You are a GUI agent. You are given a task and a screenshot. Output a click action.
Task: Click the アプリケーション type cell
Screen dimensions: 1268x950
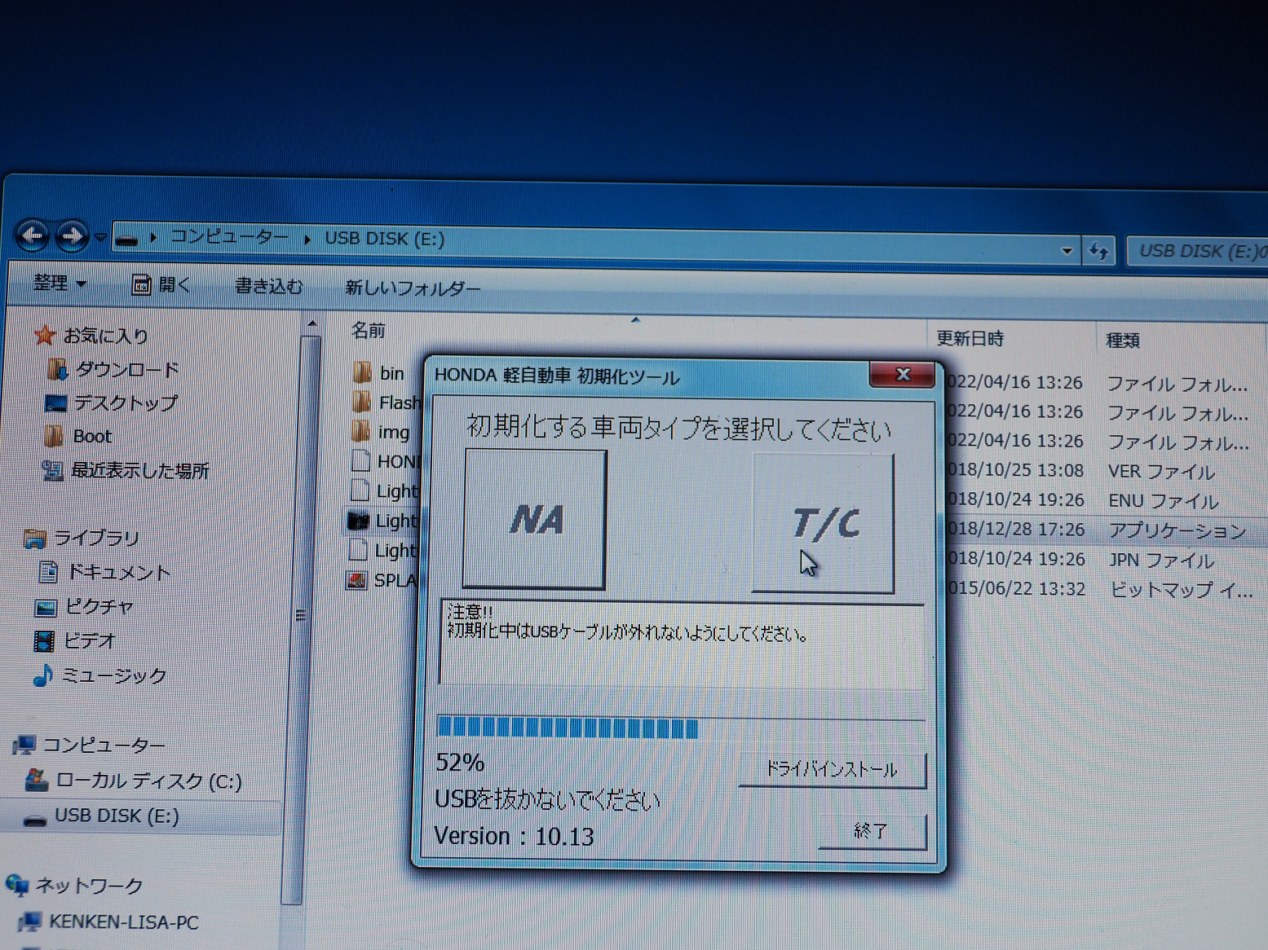pos(1177,530)
